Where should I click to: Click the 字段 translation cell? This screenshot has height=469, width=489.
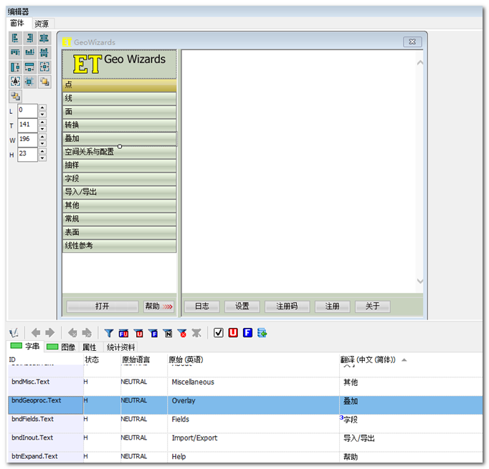click(411, 424)
